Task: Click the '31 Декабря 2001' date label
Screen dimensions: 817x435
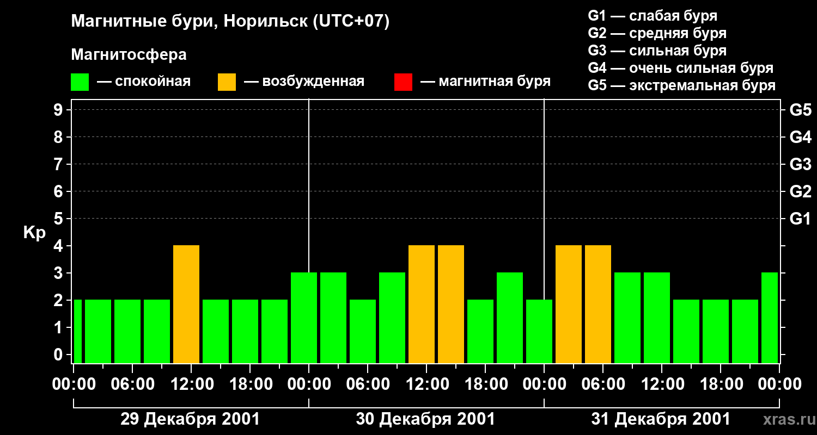Action: click(x=661, y=419)
